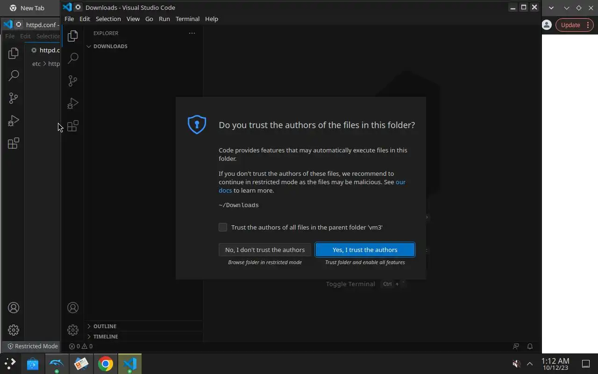Expand the system tray hidden icons arrow
This screenshot has width=598, height=374.
530,364
